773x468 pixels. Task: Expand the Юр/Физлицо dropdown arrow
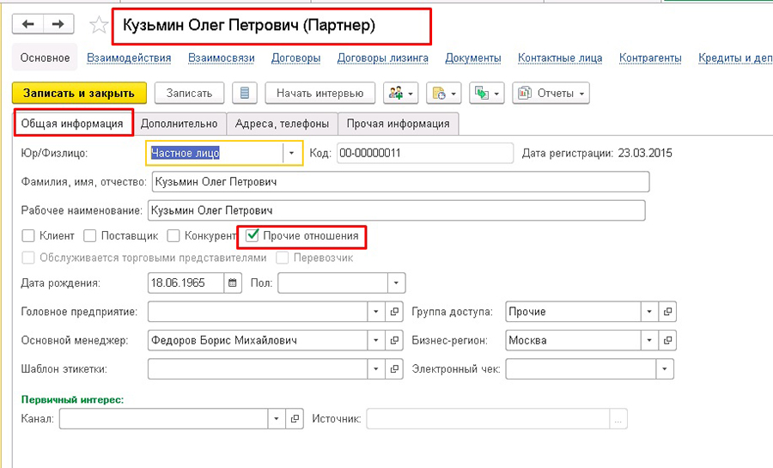292,153
